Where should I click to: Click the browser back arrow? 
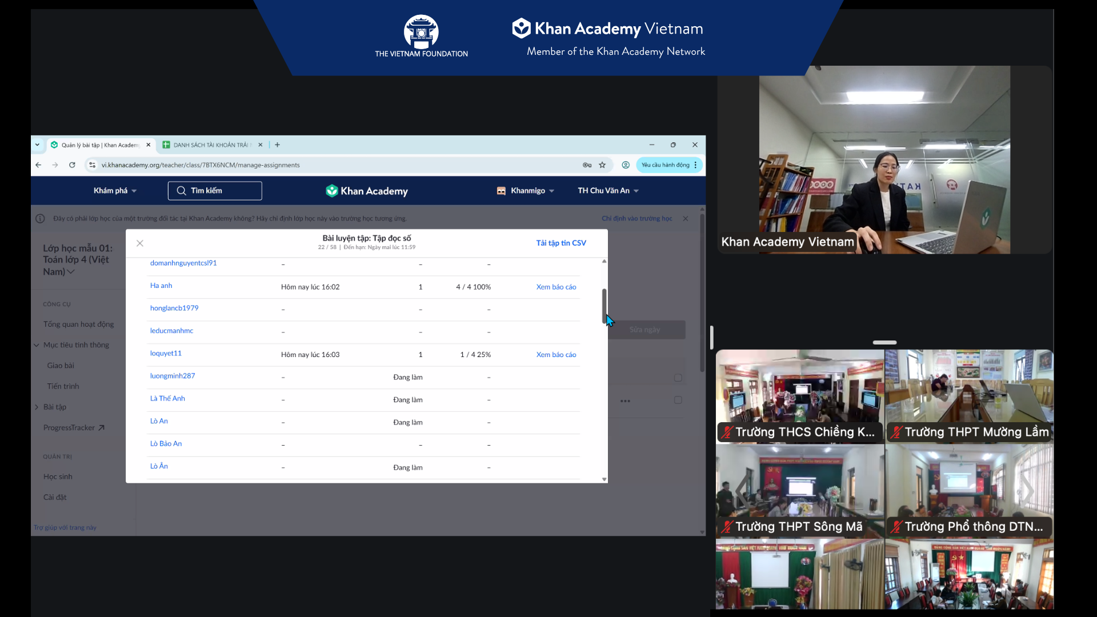tap(38, 165)
